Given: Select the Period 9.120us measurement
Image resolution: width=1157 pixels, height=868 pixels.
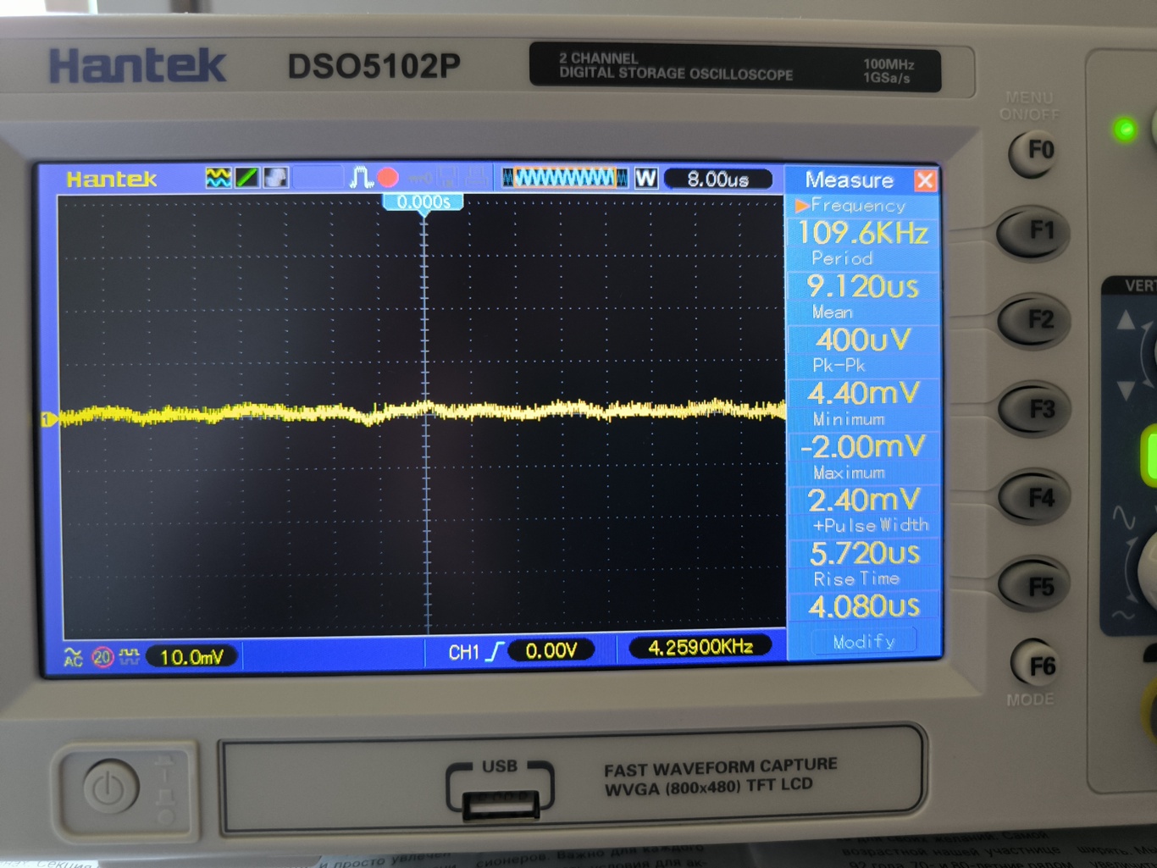Looking at the screenshot, I should pyautogui.click(x=863, y=276).
